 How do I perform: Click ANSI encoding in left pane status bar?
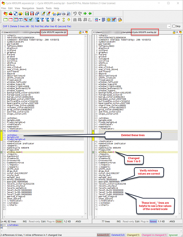78,221
